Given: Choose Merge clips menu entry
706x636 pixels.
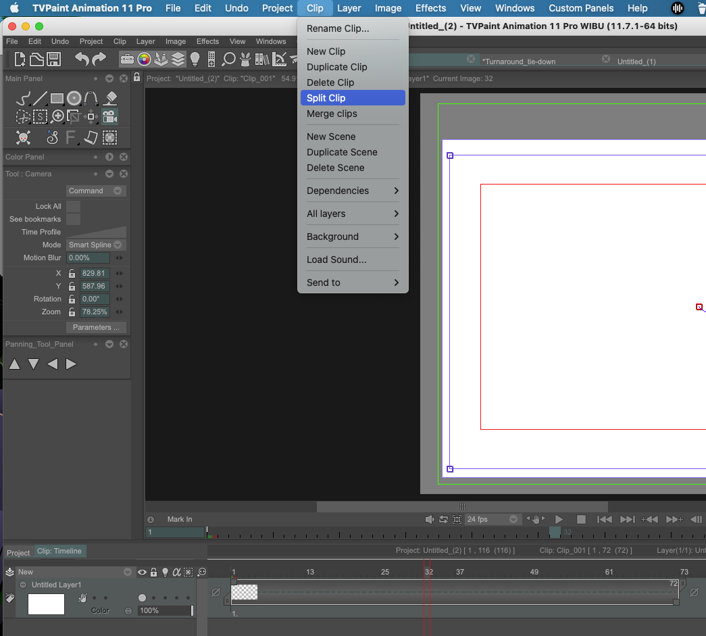Looking at the screenshot, I should click(x=353, y=114).
